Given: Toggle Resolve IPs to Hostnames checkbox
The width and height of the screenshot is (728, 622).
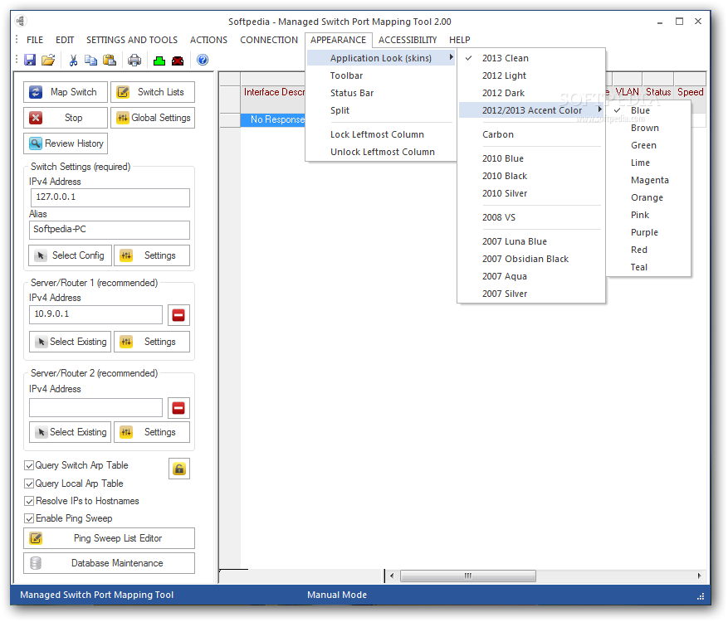Looking at the screenshot, I should (29, 502).
